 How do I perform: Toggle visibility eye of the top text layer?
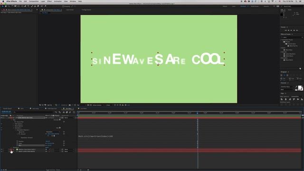1,118
